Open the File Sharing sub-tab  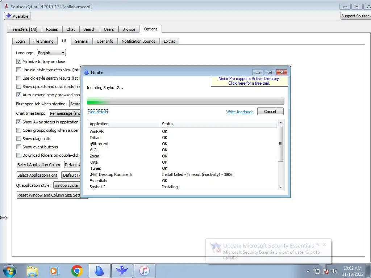pyautogui.click(x=43, y=41)
